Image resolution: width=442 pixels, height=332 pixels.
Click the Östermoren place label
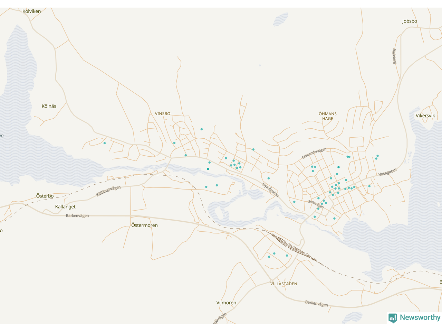click(x=144, y=225)
